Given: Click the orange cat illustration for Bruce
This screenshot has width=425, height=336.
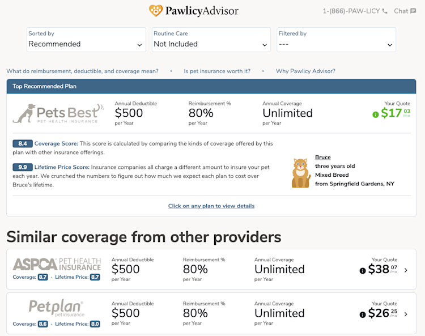Looking at the screenshot, I should click(301, 173).
